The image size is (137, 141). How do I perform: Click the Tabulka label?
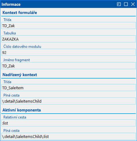(x=10, y=33)
